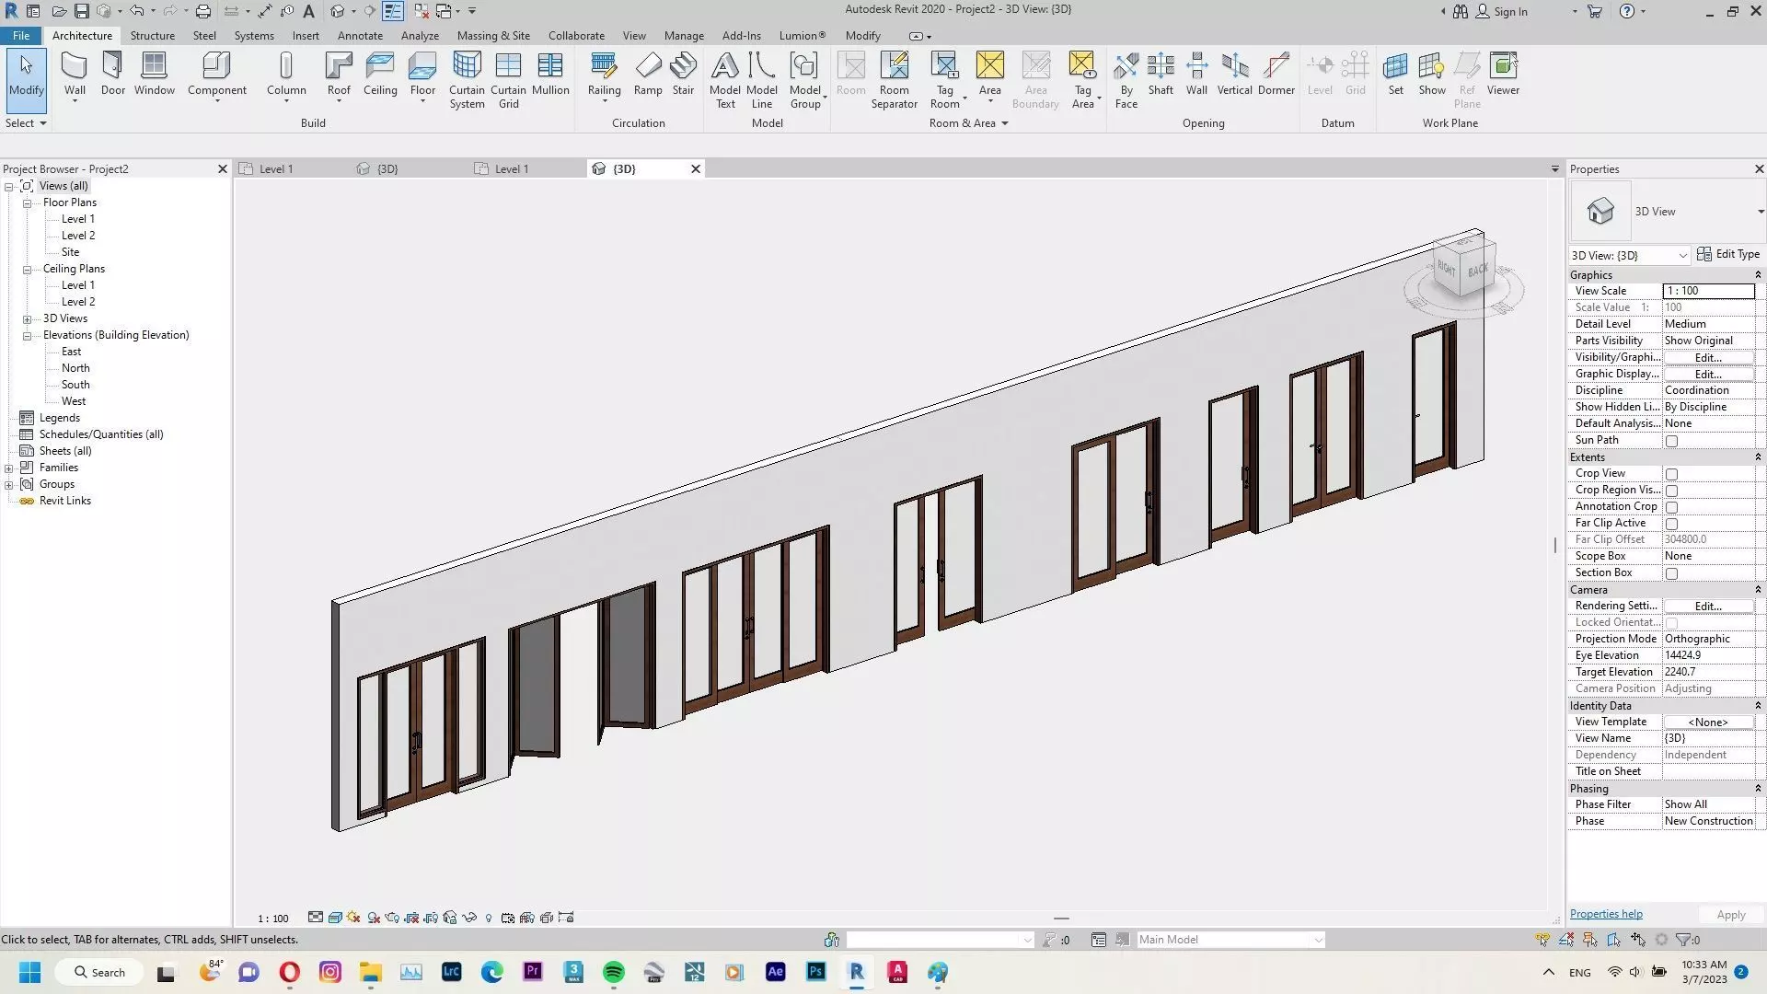This screenshot has height=994, width=1767.
Task: Select the Door tool
Action: point(112,74)
